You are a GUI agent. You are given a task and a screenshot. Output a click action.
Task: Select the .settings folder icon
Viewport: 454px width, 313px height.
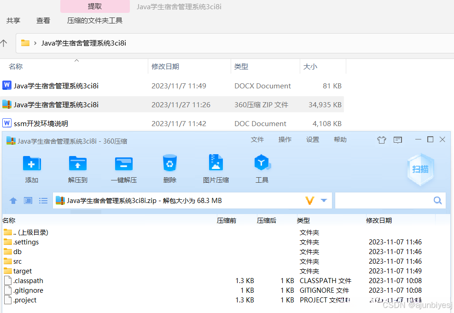pos(8,242)
